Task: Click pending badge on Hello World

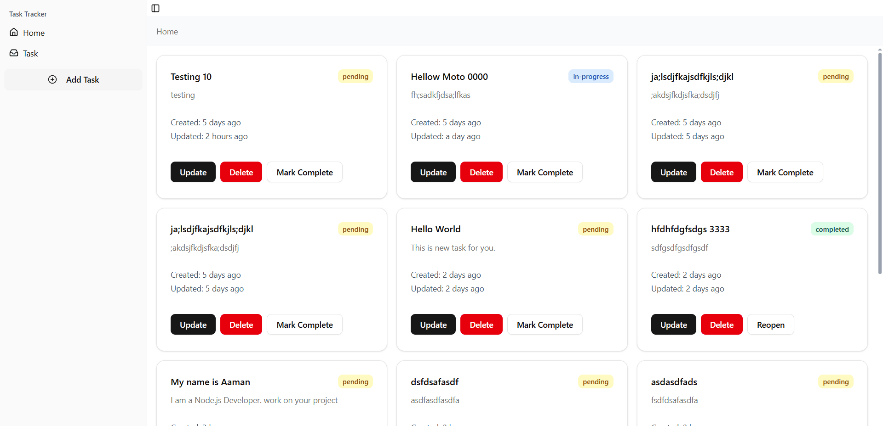Action: point(596,229)
